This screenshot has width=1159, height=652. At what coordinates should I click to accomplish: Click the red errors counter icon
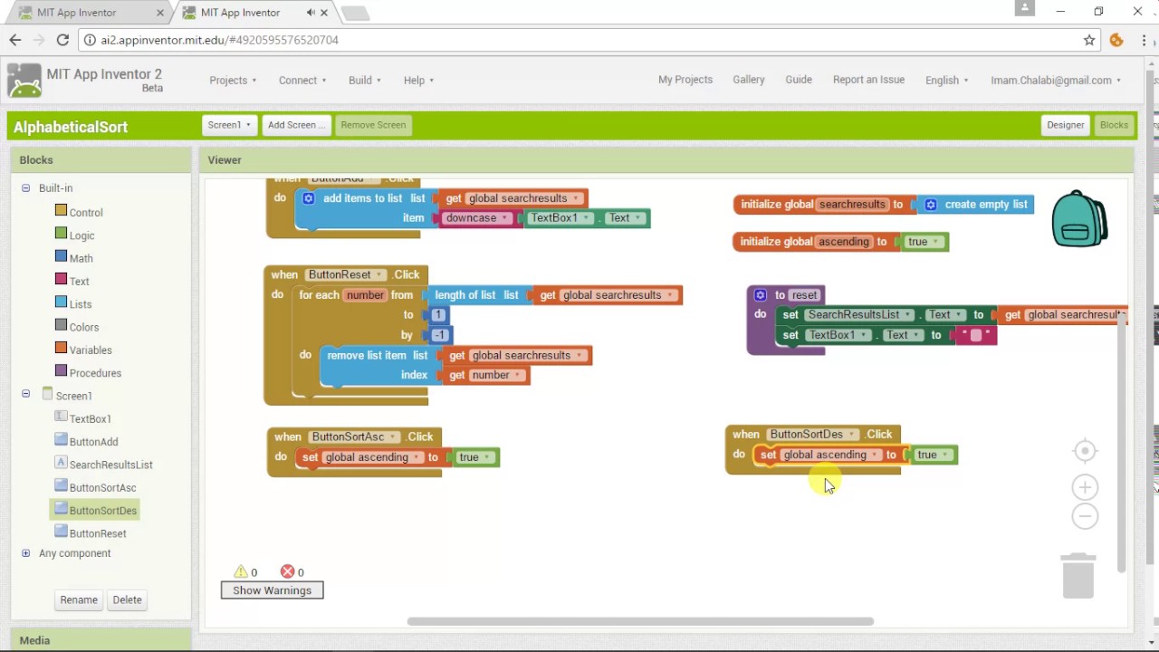(287, 571)
